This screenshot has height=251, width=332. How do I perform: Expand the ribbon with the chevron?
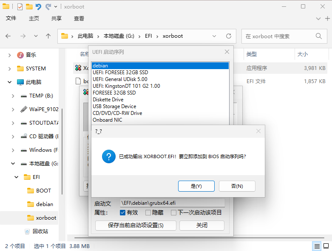[x=318, y=19]
